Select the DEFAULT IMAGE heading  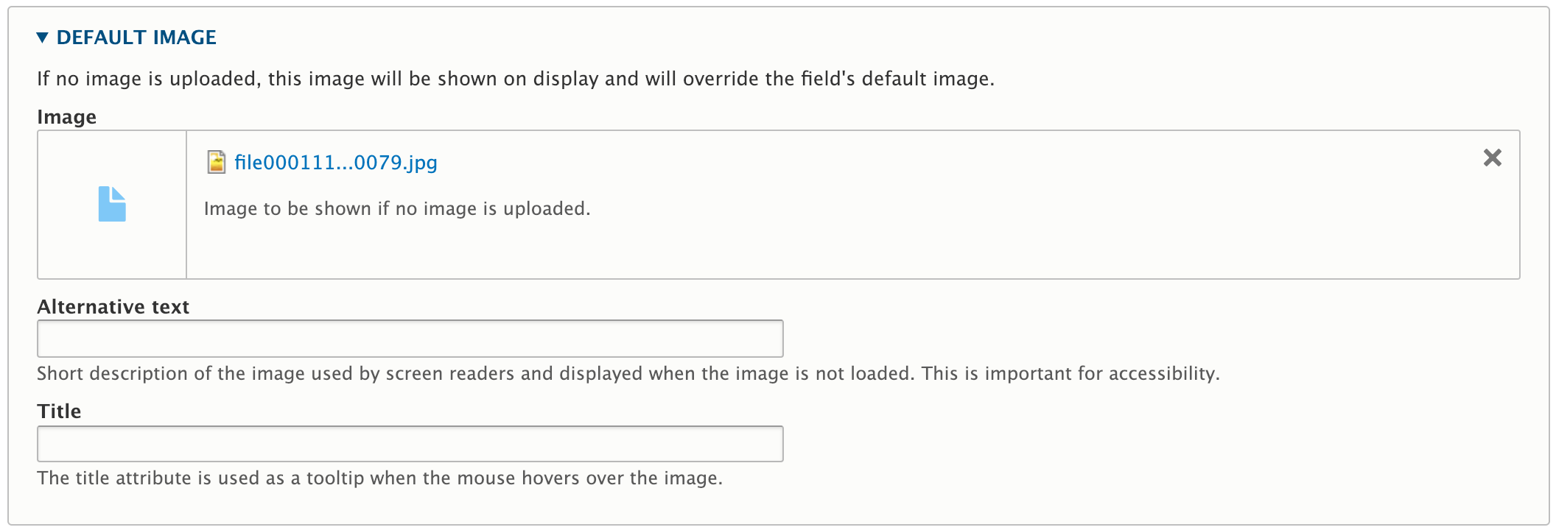point(136,37)
